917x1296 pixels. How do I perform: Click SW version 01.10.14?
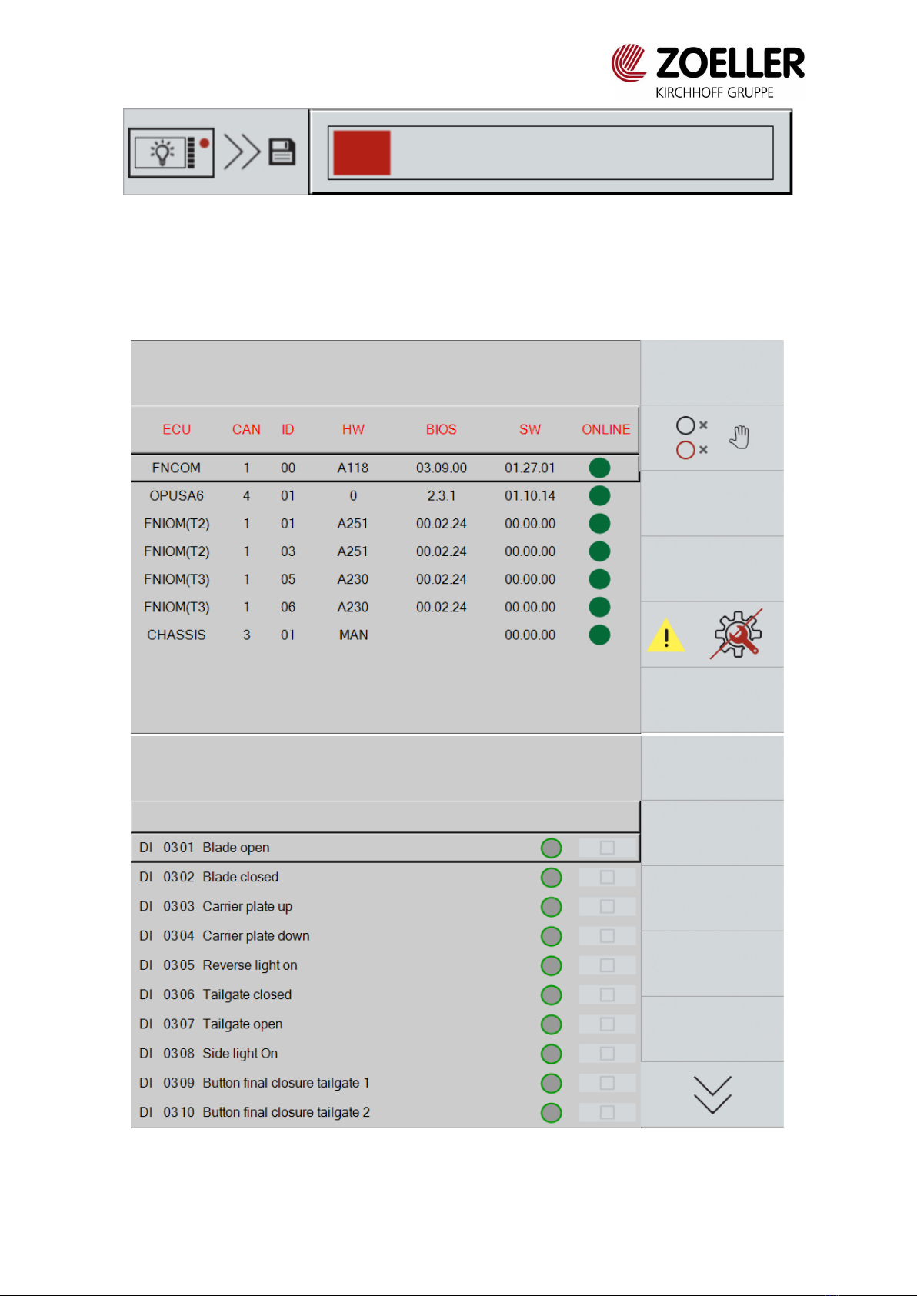[x=530, y=495]
